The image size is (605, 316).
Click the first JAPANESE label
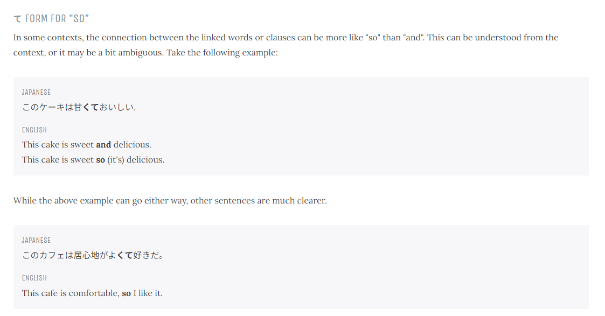pos(36,92)
